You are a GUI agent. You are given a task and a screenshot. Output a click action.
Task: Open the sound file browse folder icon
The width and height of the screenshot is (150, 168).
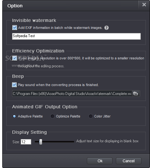tap(136, 94)
